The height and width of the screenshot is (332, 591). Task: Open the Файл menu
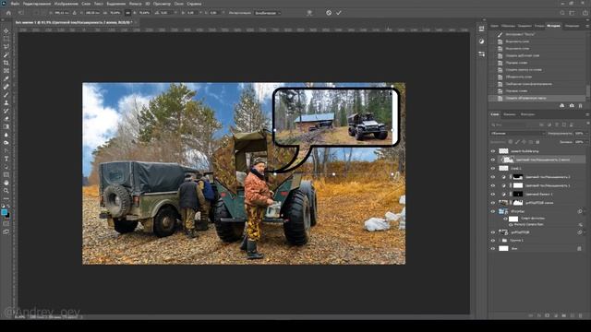[15, 4]
